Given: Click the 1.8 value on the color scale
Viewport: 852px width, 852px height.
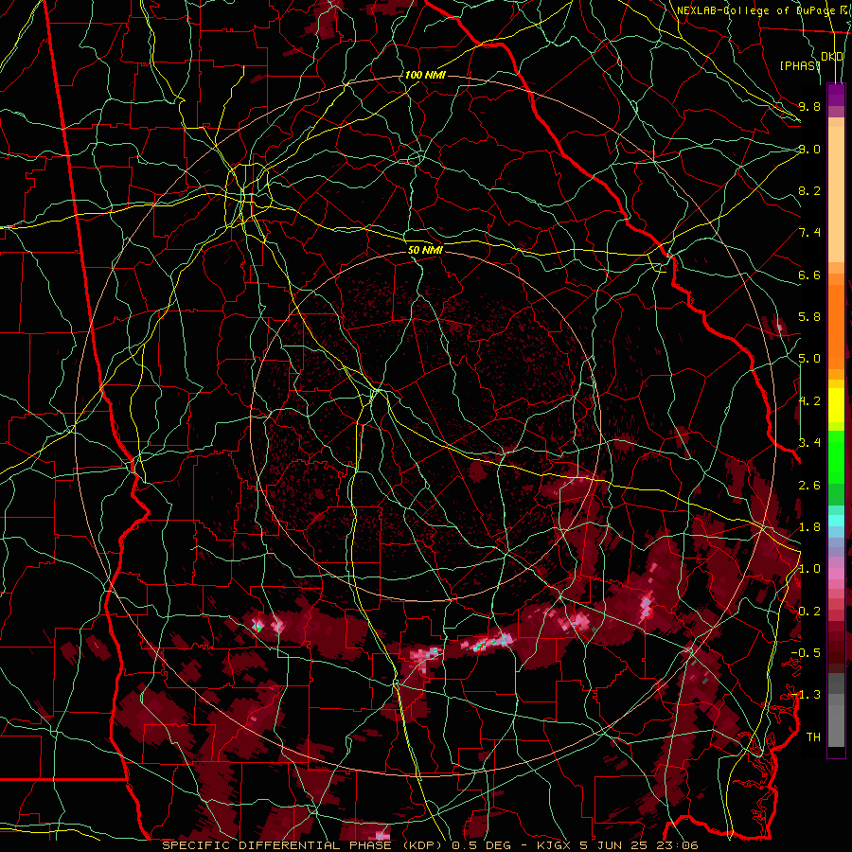Looking at the screenshot, I should point(809,527).
